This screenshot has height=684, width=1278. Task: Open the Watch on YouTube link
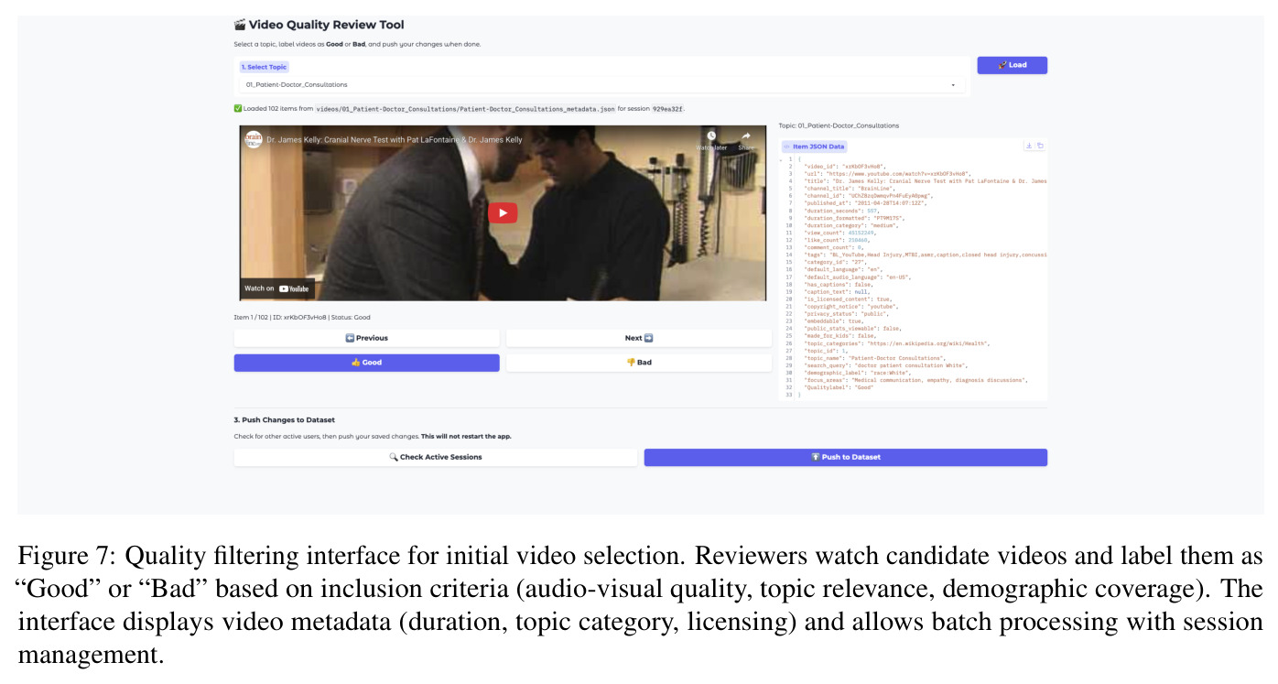coord(276,288)
